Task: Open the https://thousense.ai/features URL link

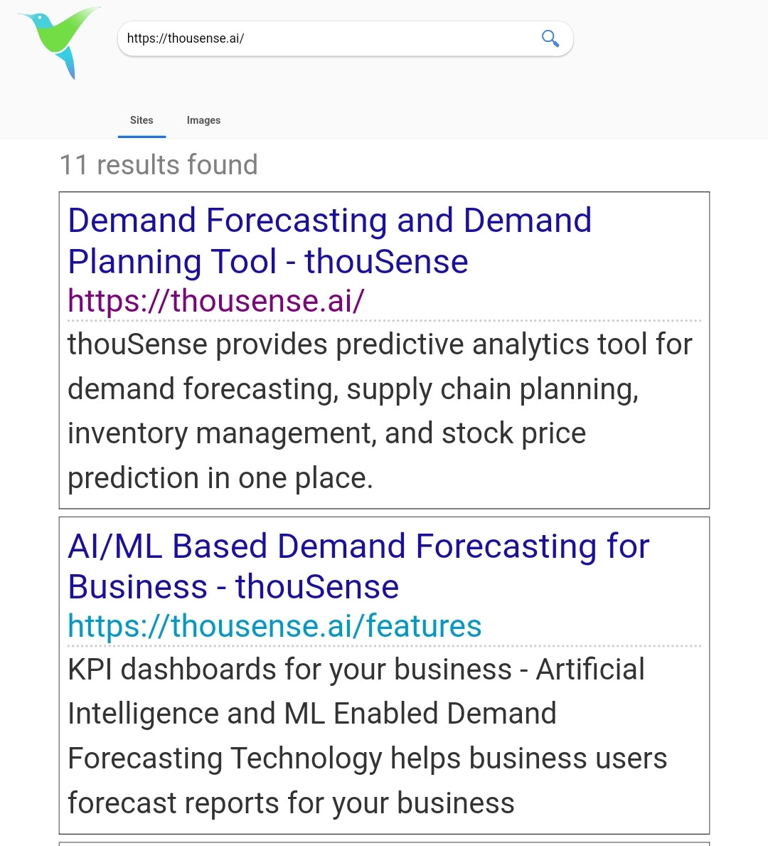Action: coord(274,626)
